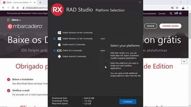The image size is (191, 107).
Task: Open the website search magnifier
Action: pyautogui.click(x=171, y=13)
